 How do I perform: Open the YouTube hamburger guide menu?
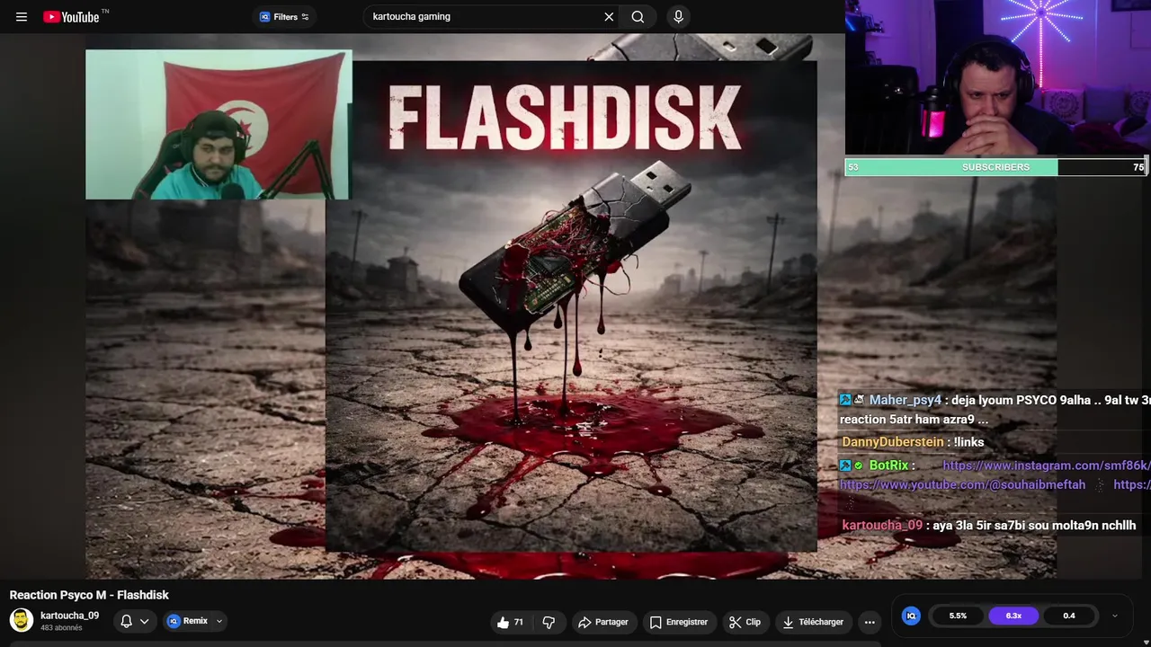22,17
